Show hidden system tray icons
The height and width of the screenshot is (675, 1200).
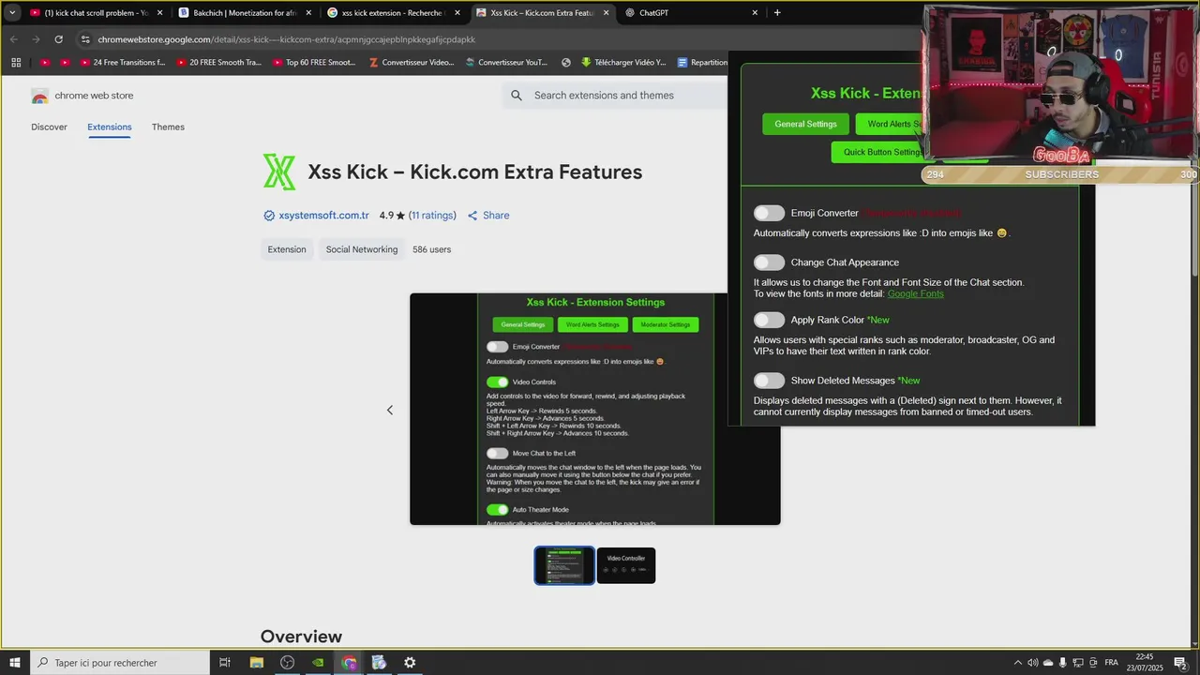point(1017,663)
